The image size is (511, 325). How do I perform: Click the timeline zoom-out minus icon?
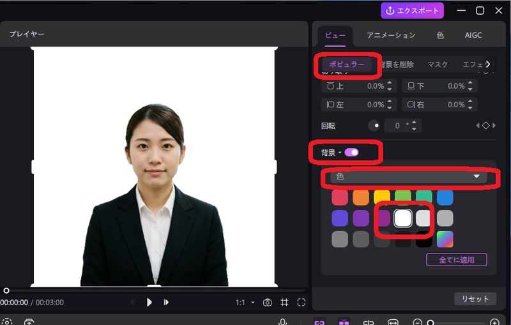coord(417,322)
